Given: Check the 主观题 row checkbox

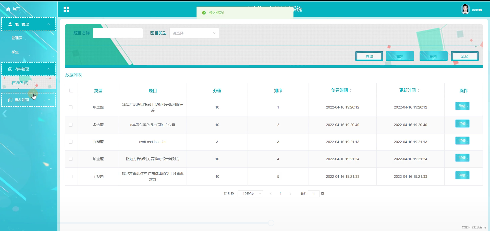Looking at the screenshot, I should click(x=71, y=176).
